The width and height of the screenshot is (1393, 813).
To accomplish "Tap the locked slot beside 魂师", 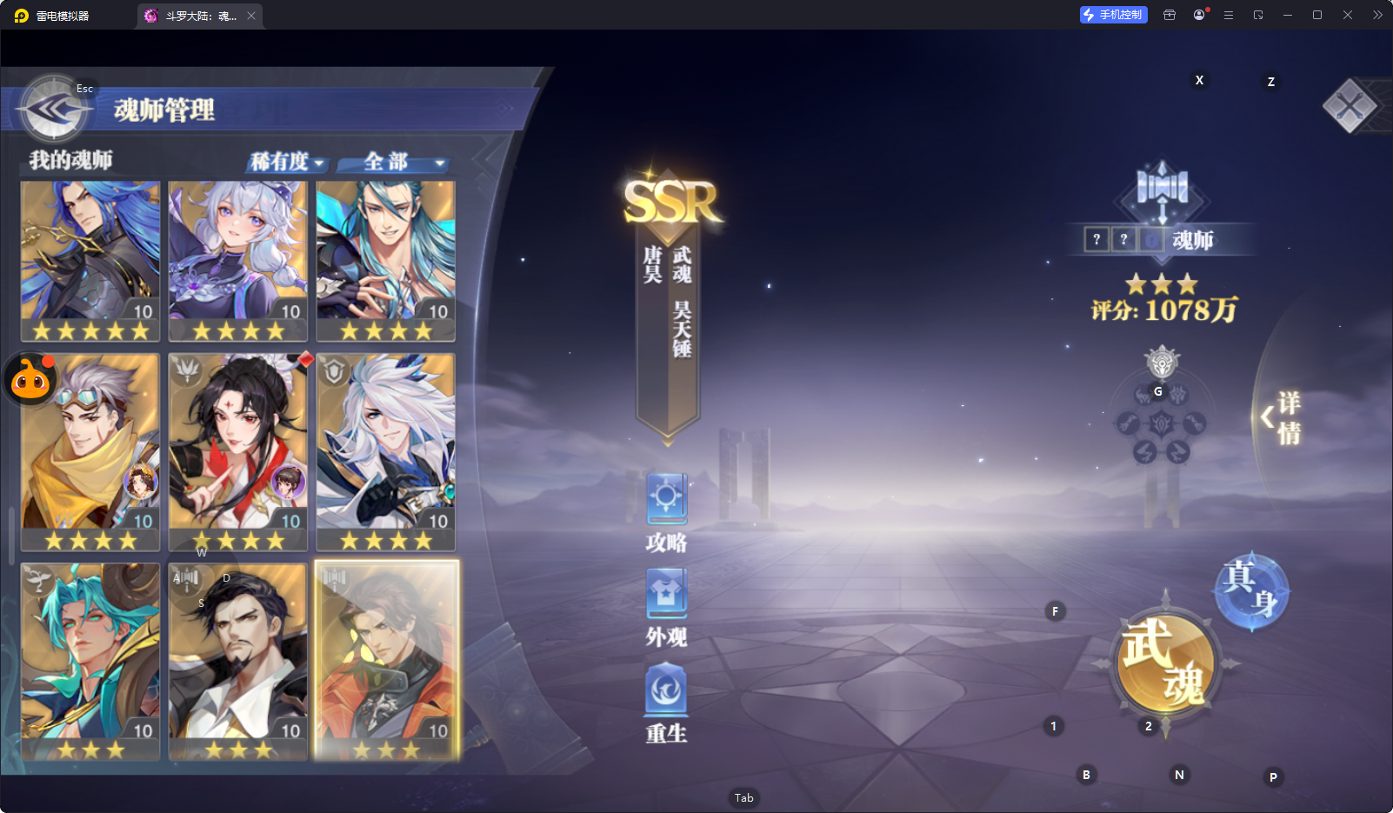I will pyautogui.click(x=1151, y=239).
